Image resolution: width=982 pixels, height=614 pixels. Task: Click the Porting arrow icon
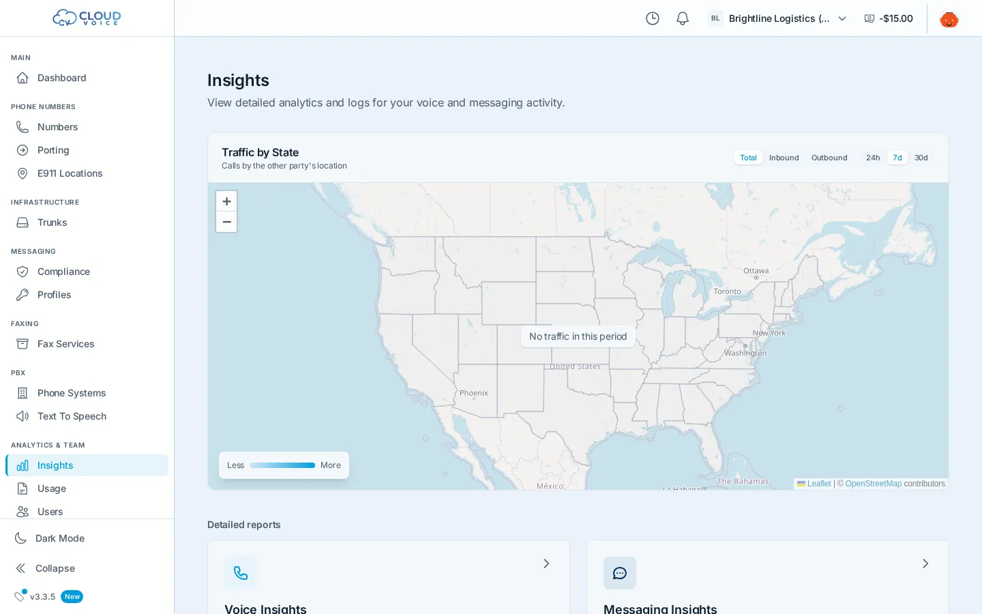pyautogui.click(x=23, y=150)
